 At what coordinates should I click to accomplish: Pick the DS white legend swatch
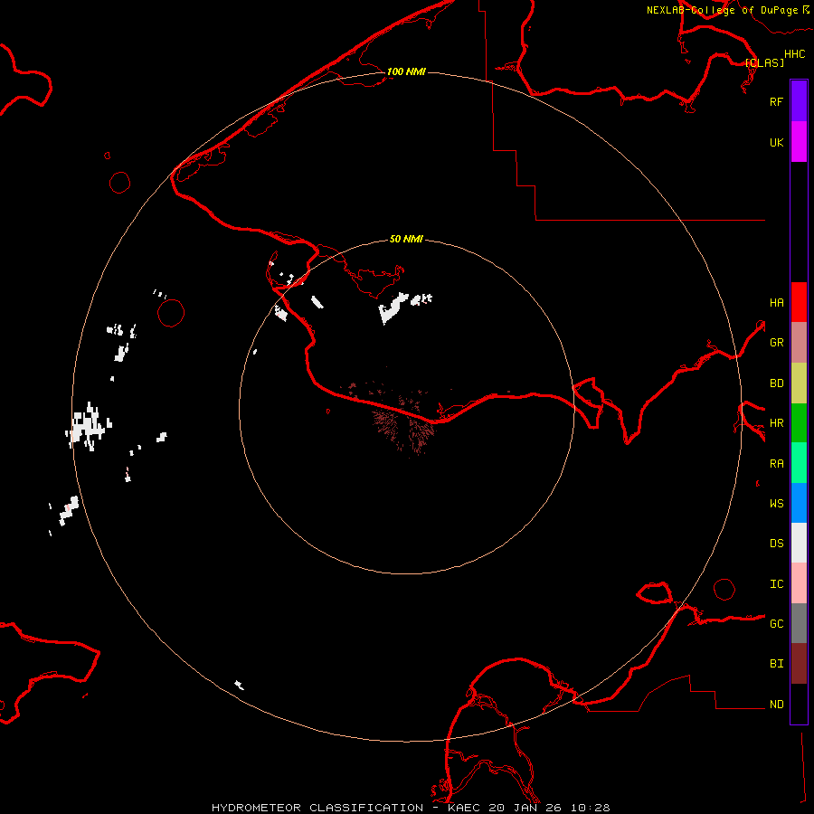tap(799, 543)
